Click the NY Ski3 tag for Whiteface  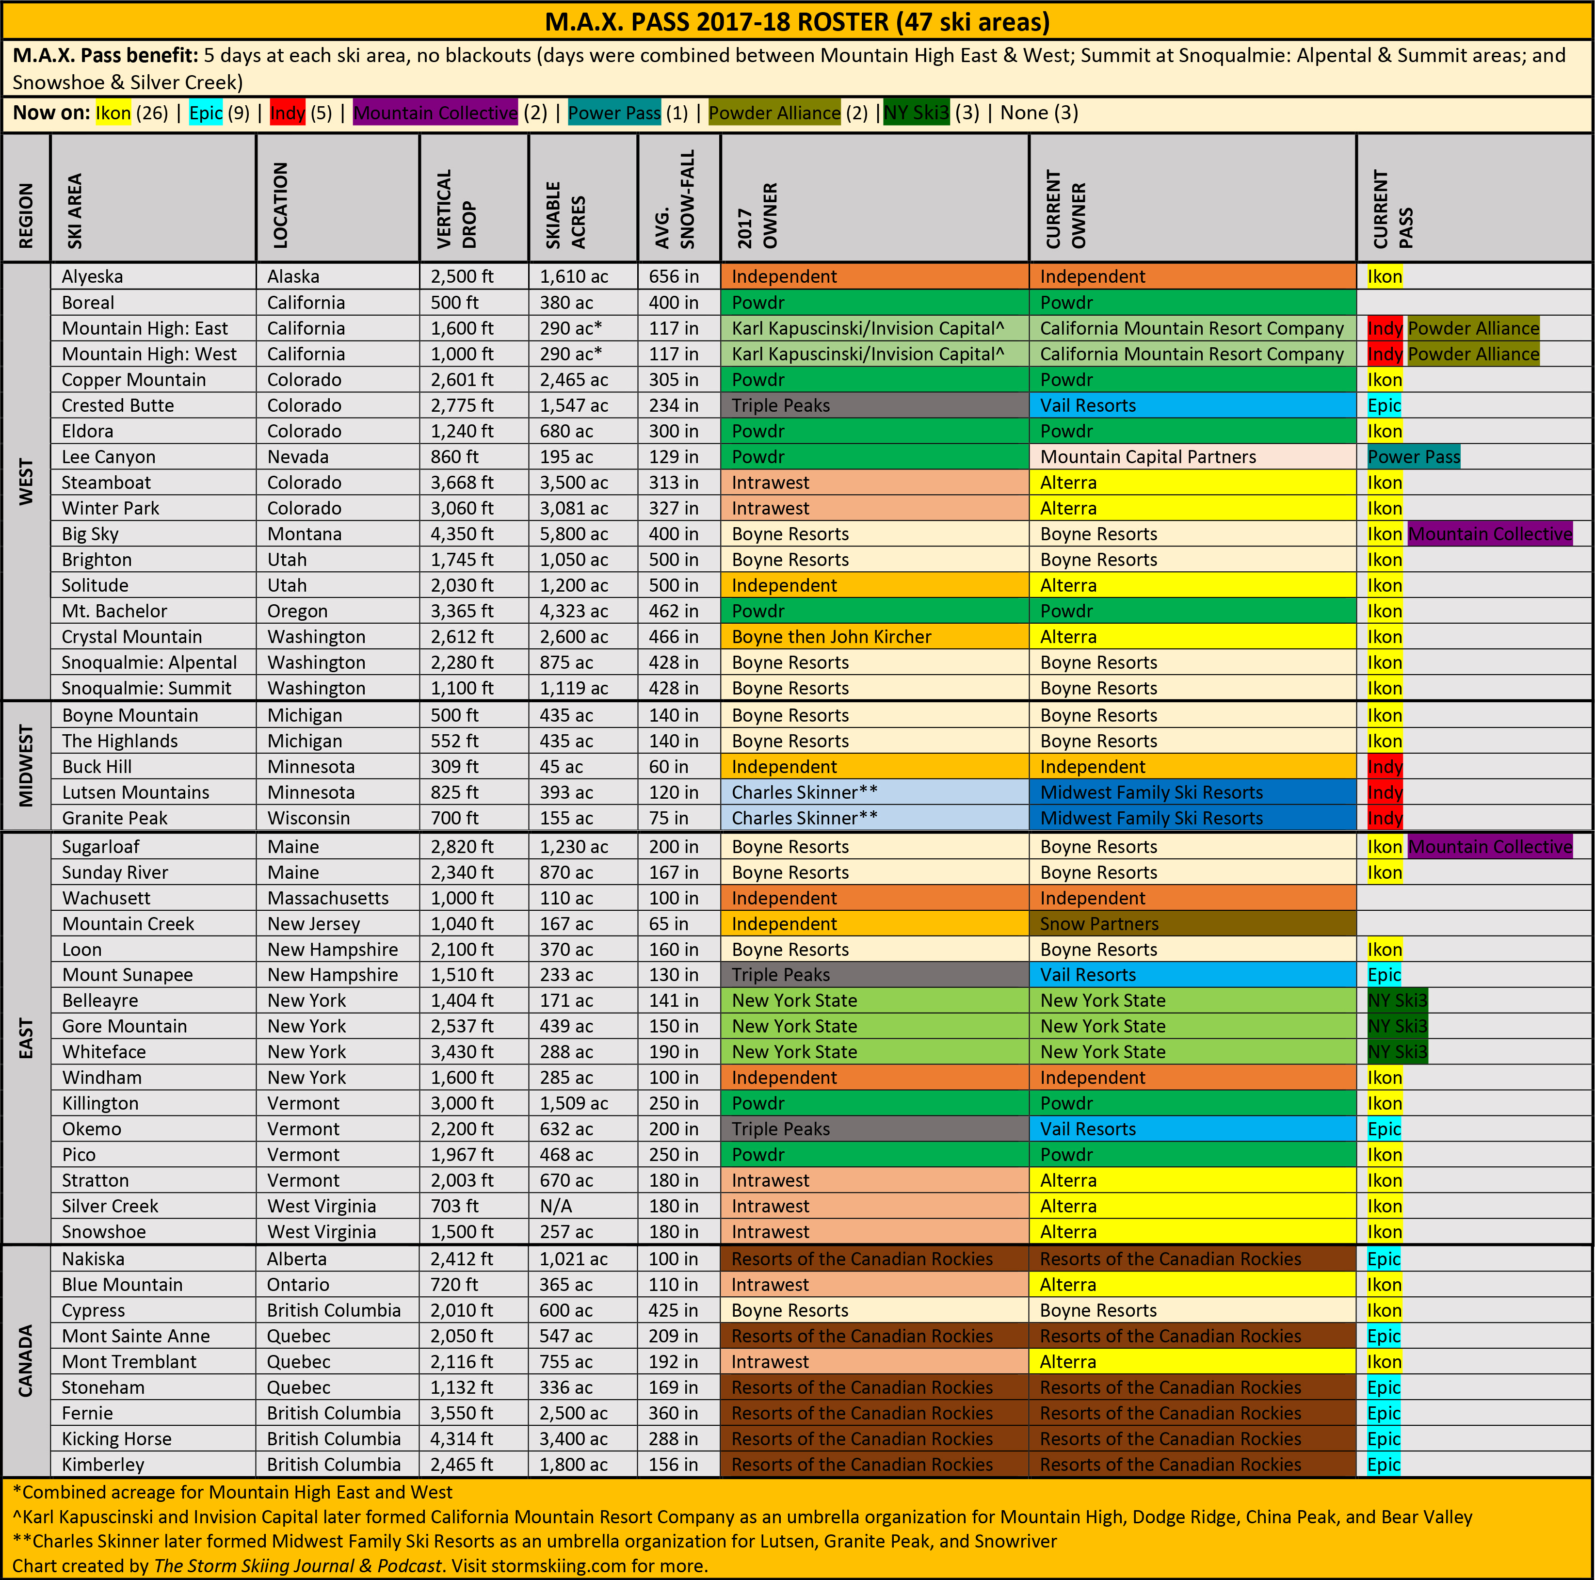(1397, 1052)
